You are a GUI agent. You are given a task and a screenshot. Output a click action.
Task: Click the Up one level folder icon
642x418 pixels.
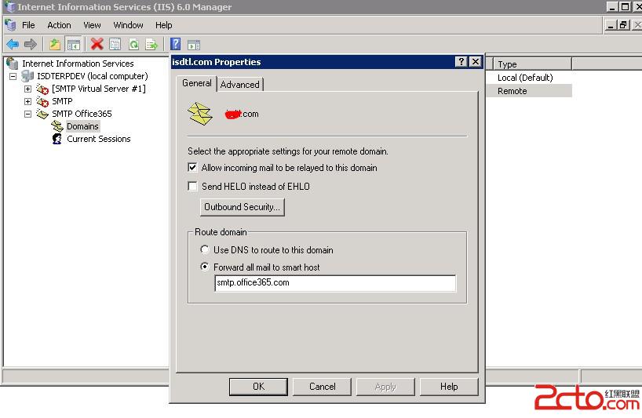click(55, 44)
